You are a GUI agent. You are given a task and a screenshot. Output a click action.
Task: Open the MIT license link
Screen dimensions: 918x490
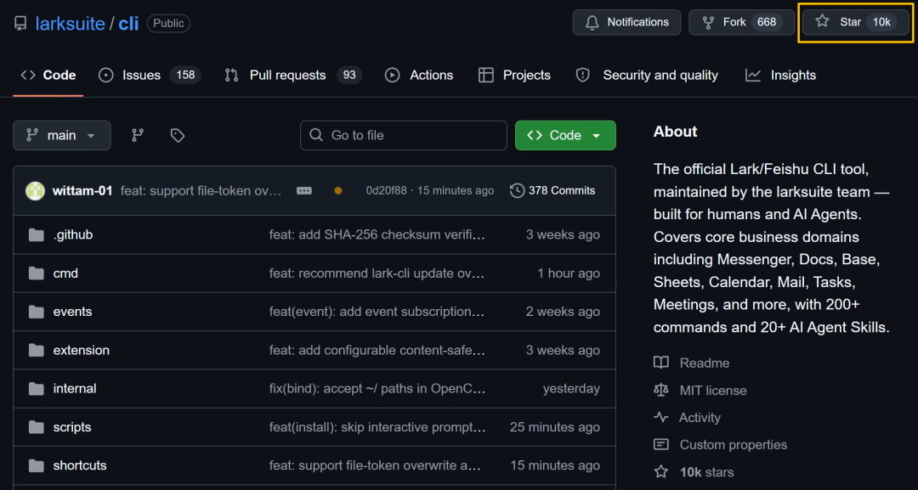[x=700, y=391]
